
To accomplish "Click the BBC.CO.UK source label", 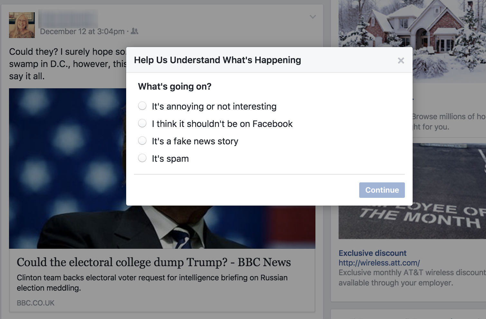I will pyautogui.click(x=36, y=303).
